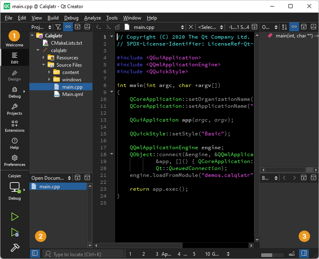Start debugging with play-bug button
This screenshot has height=259, width=319.
tap(15, 232)
